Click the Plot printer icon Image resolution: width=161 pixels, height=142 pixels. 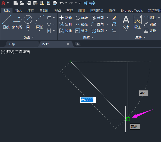[x=55, y=3]
